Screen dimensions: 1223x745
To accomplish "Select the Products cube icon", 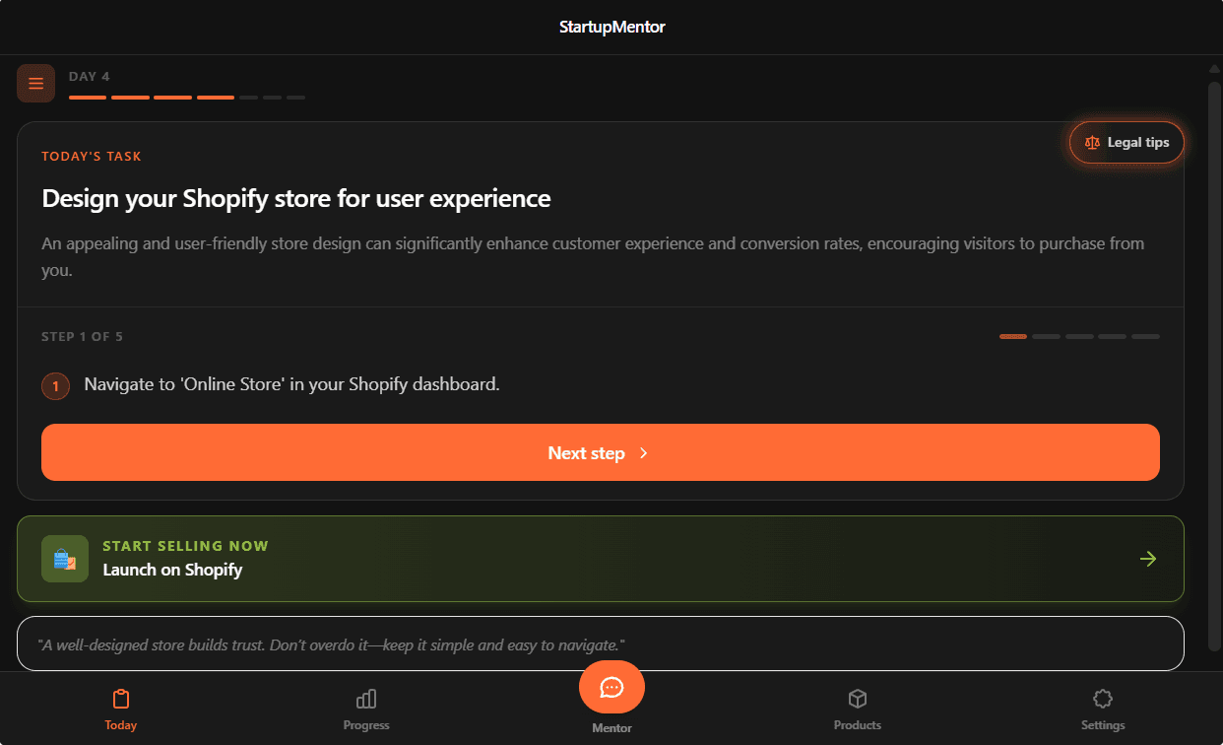I will pyautogui.click(x=857, y=698).
